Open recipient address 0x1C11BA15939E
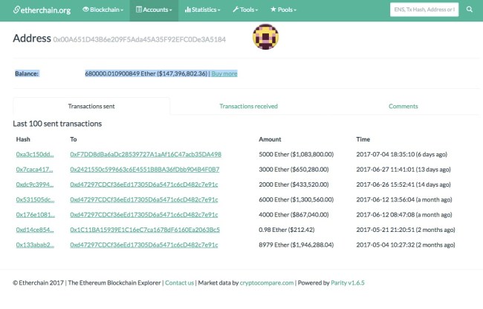 pos(144,230)
